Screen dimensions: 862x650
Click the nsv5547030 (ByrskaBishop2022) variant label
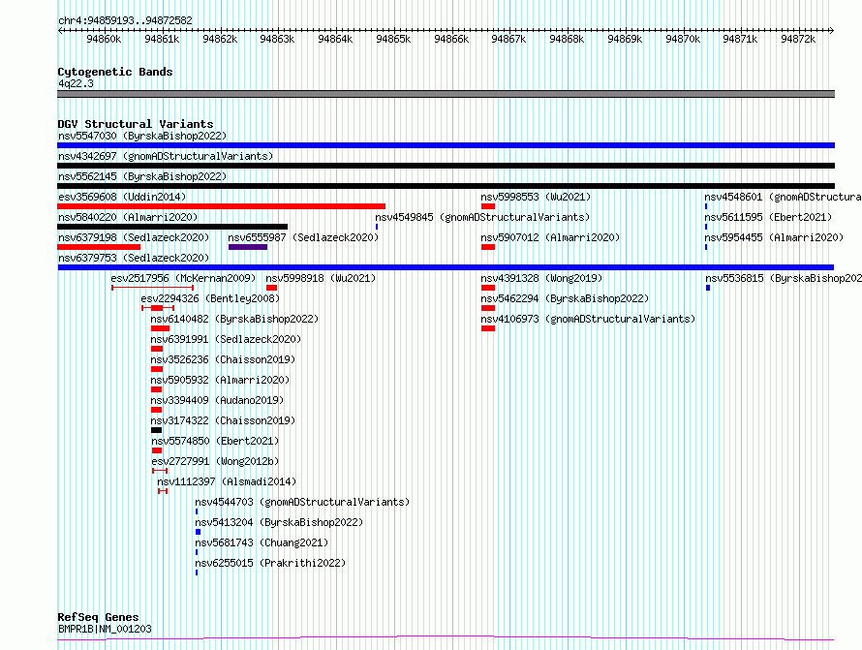pos(142,136)
